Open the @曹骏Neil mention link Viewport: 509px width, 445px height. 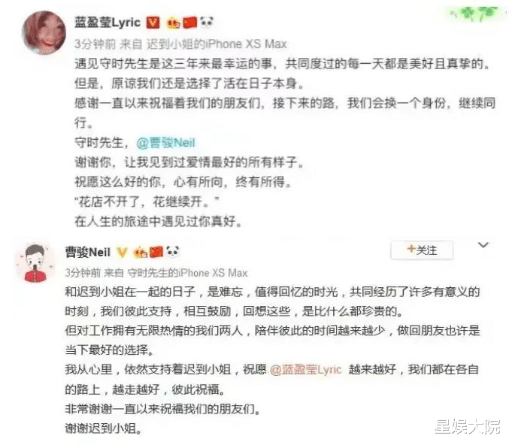point(165,143)
